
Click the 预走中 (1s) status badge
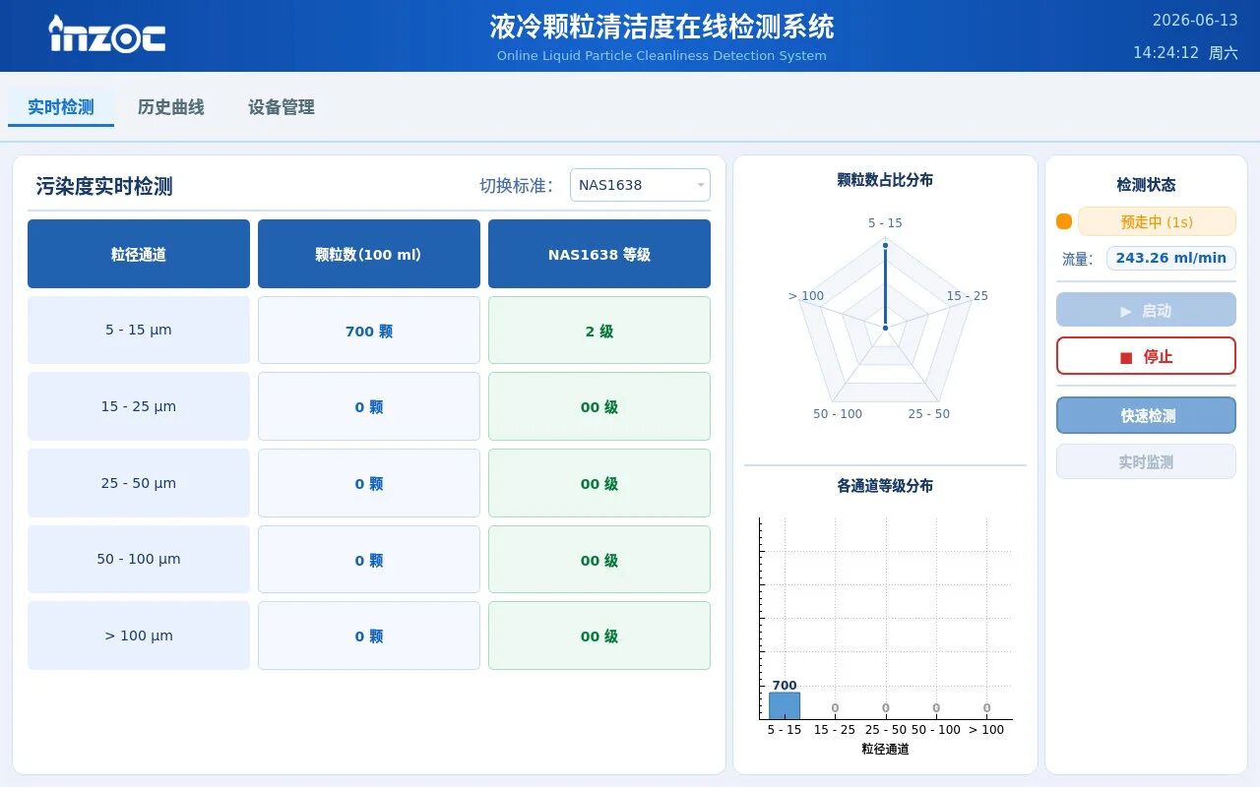1157,221
